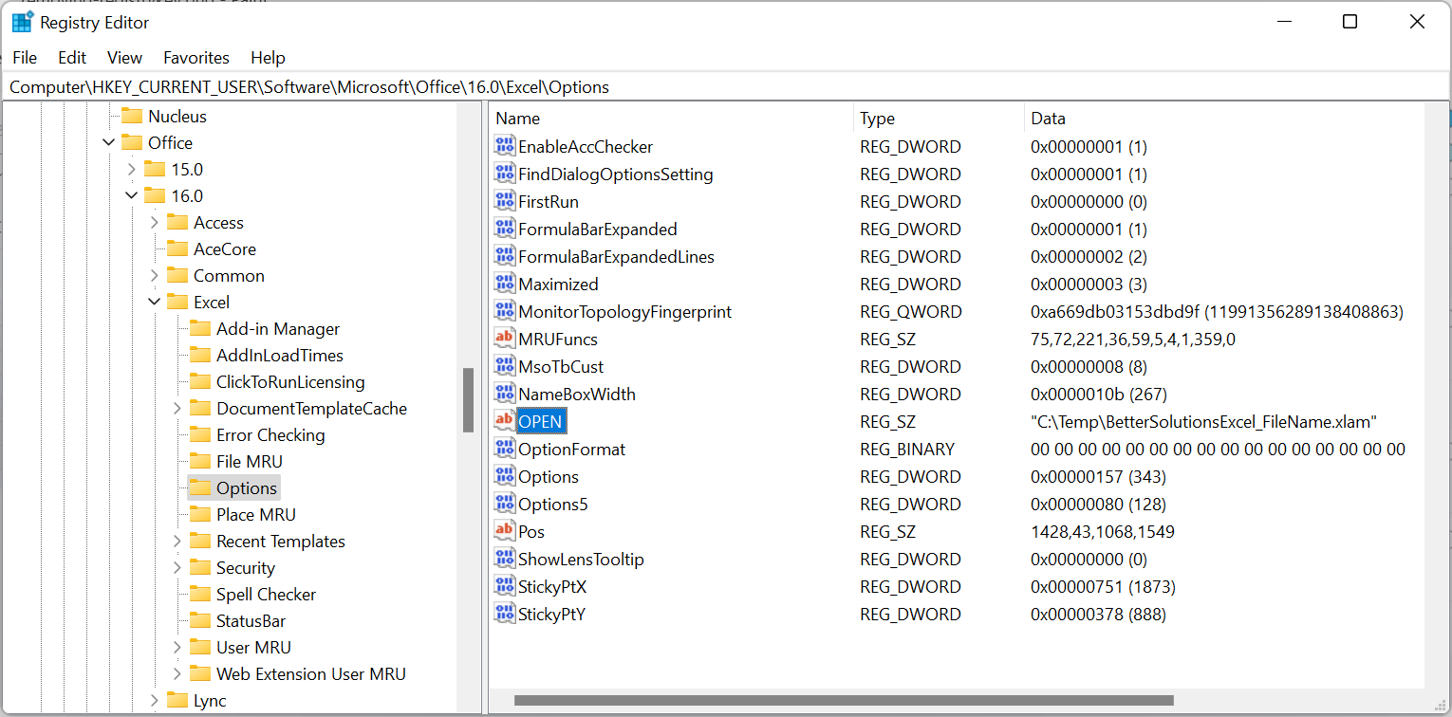This screenshot has height=717, width=1452.
Task: Click the data value 0x00000751 (1873)
Action: [x=1103, y=586]
